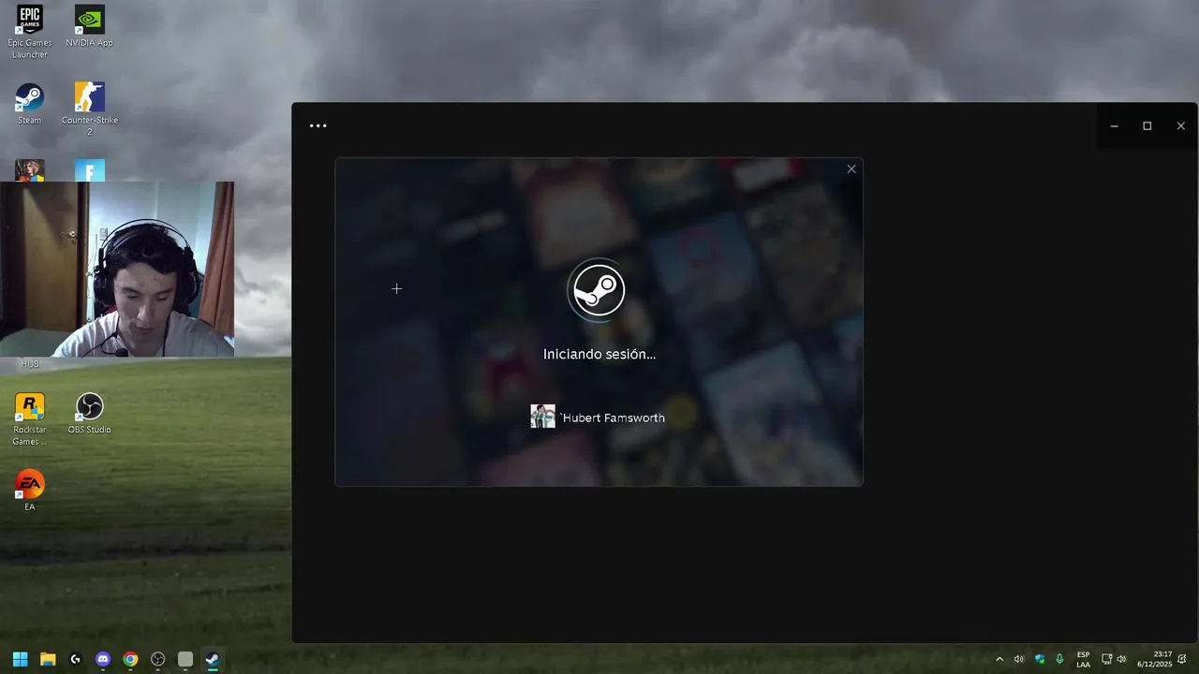
Task: Open the network status tray icon
Action: coord(1106,659)
